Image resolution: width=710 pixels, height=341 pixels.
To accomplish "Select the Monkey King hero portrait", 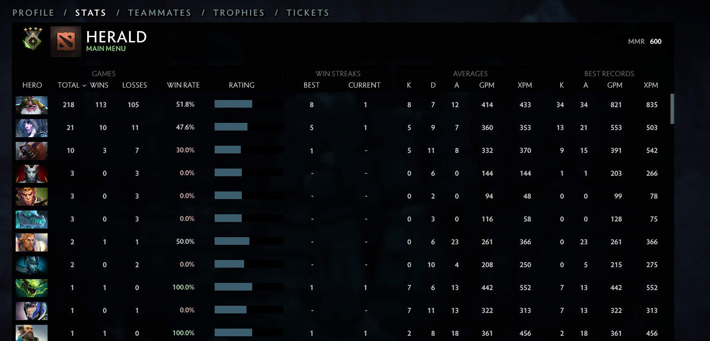I will [x=31, y=196].
